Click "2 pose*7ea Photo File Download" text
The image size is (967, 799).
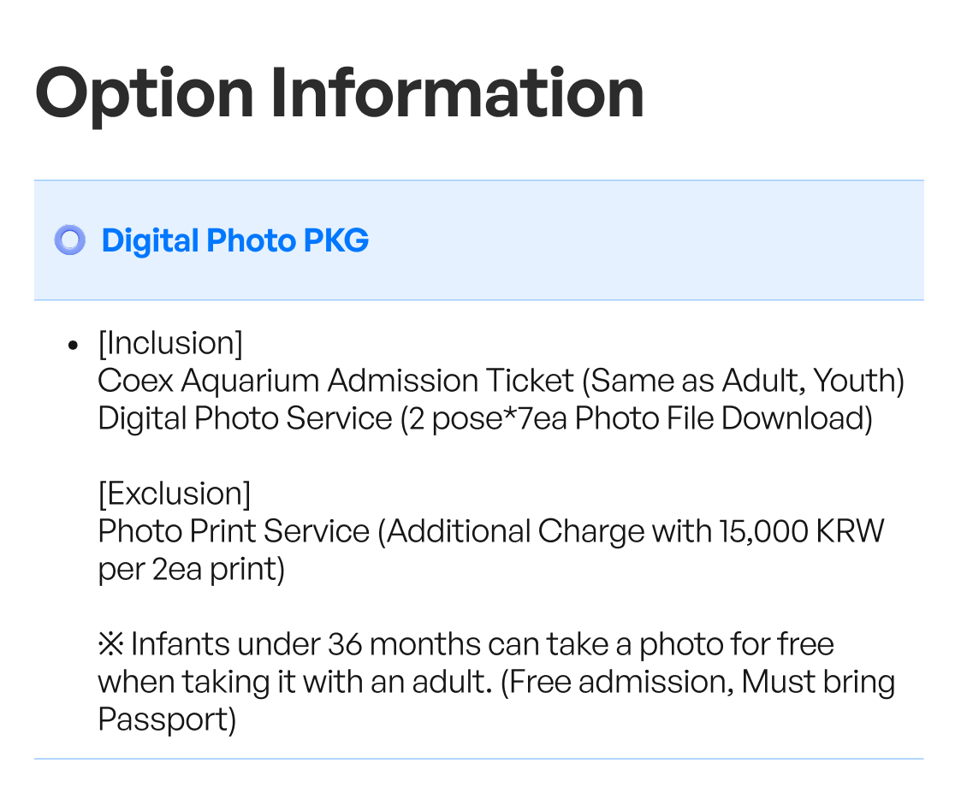click(636, 418)
